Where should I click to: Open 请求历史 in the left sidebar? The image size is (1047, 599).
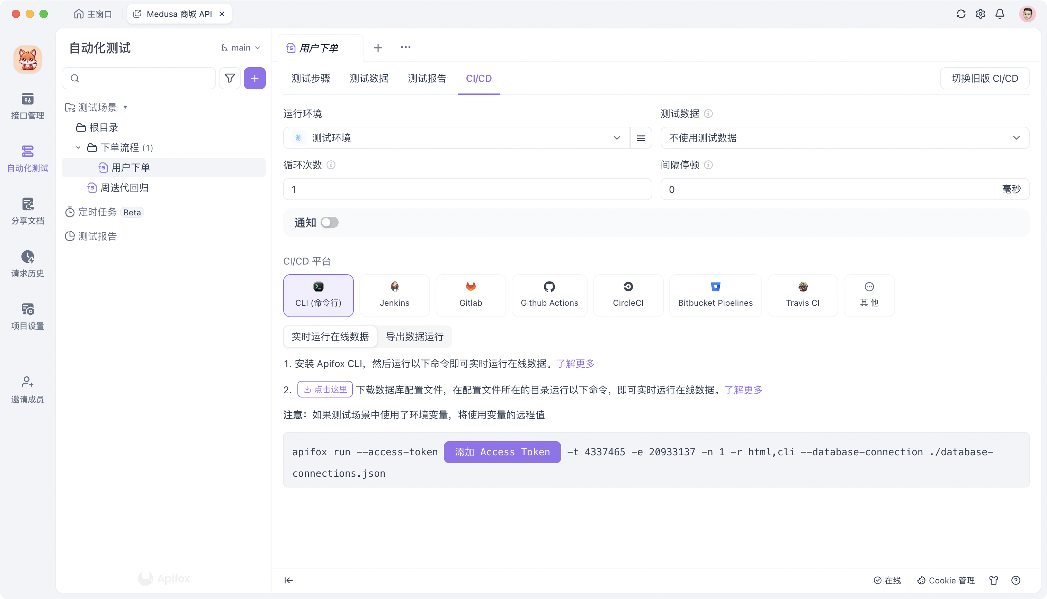[27, 263]
